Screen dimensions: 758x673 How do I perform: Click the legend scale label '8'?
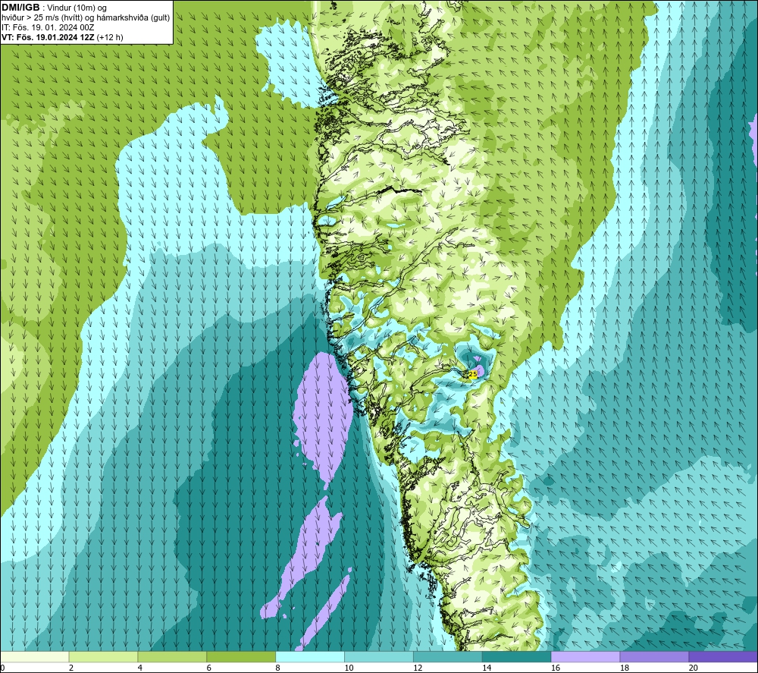tap(277, 668)
